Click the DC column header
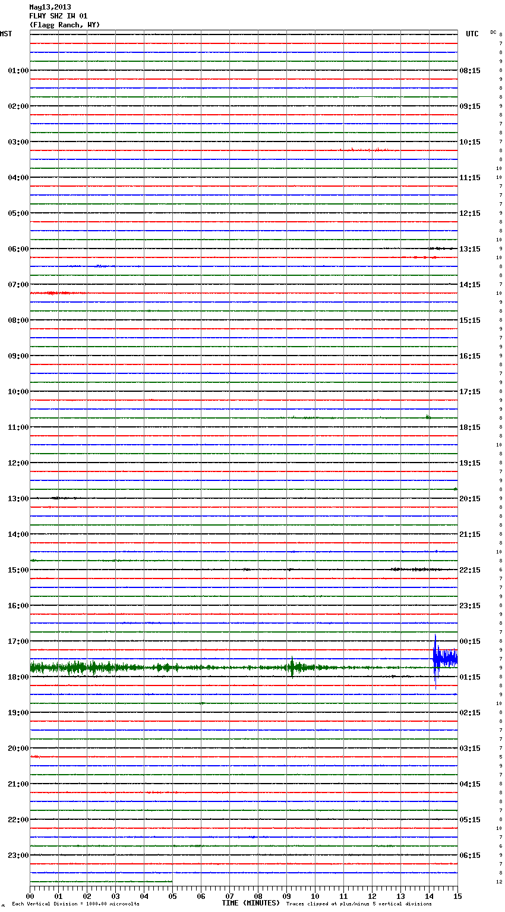The height and width of the screenshot is (912, 505). 493,32
